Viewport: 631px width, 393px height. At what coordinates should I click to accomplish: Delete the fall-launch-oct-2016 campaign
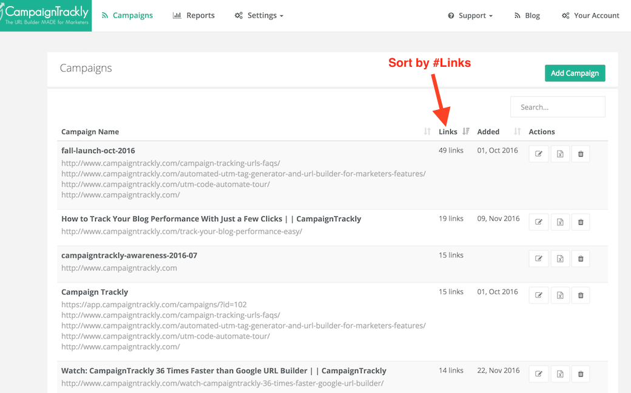[580, 153]
